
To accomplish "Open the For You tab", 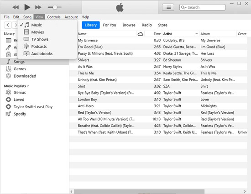I will coord(110,25).
